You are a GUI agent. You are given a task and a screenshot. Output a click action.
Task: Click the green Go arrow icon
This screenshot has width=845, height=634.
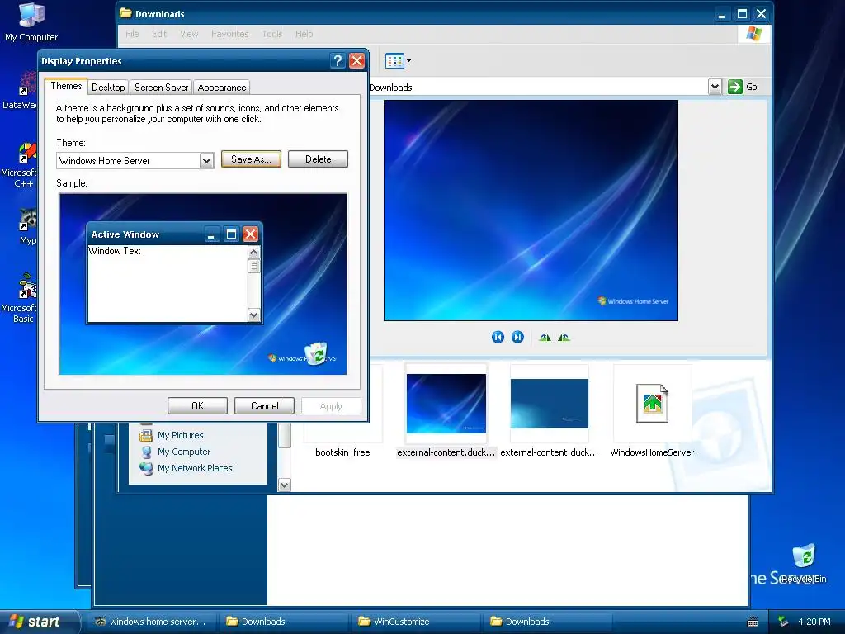coord(735,87)
